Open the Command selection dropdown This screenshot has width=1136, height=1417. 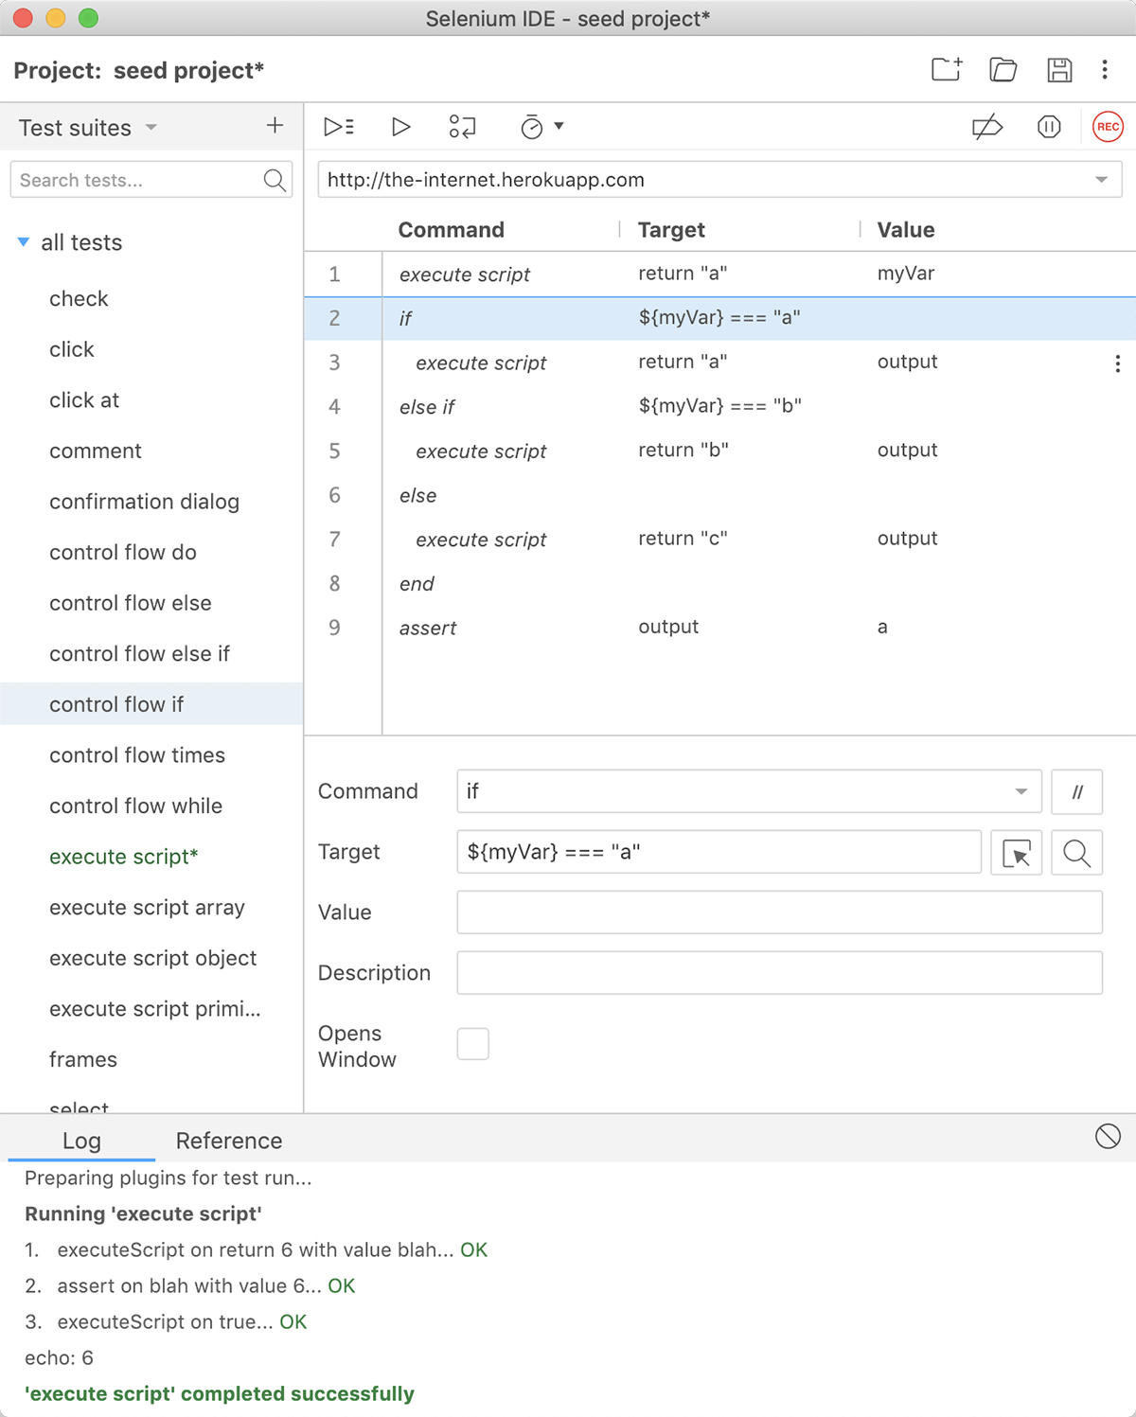click(x=1021, y=792)
